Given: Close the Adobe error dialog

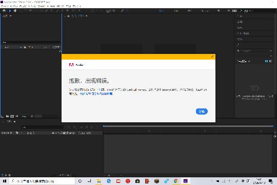Looking at the screenshot, I should pyautogui.click(x=212, y=57).
